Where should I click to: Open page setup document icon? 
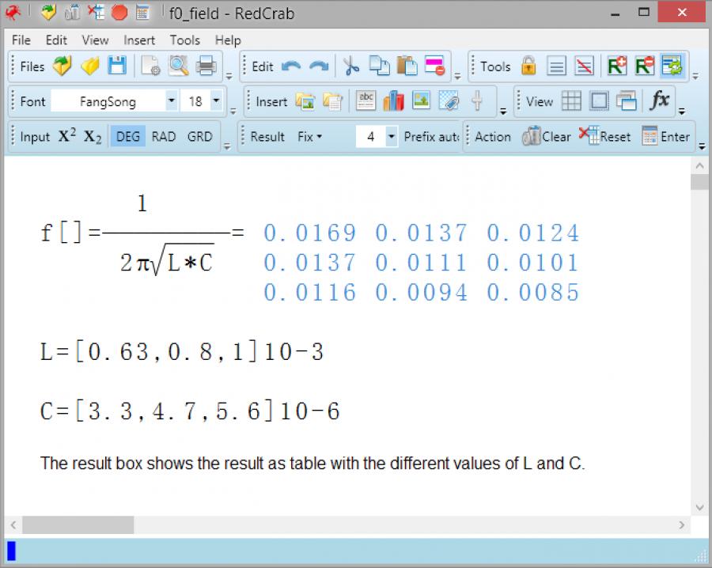[150, 66]
